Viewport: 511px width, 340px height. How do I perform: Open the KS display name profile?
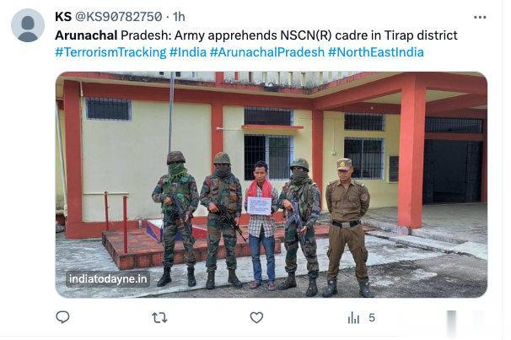pos(63,17)
